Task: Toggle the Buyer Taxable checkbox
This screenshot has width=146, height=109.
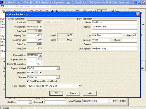Action: coord(111,101)
